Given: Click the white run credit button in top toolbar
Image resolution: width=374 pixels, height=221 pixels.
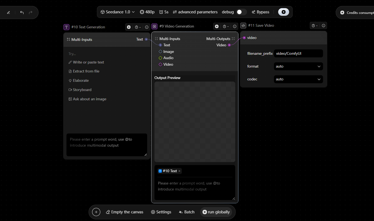Looking at the screenshot, I should [x=284, y=12].
